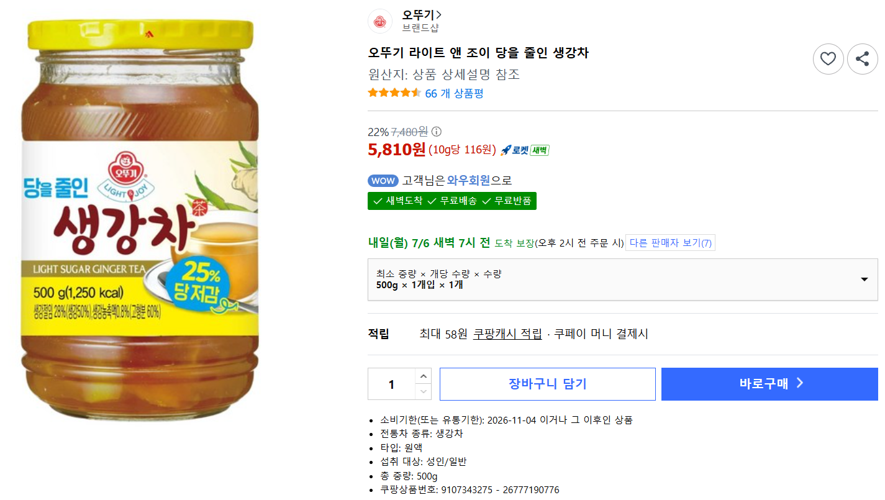Click the green 새벽도착 무료배송 benefits badge
This screenshot has height=500, width=885.
coord(452,201)
